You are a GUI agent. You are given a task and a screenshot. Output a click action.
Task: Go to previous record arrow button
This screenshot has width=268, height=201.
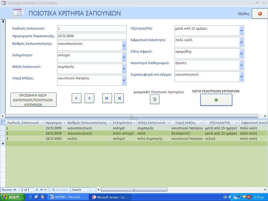[x=89, y=98]
